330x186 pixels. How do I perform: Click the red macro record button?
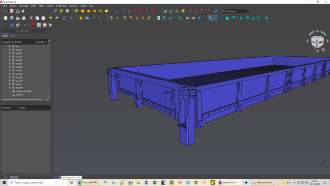[33, 25]
